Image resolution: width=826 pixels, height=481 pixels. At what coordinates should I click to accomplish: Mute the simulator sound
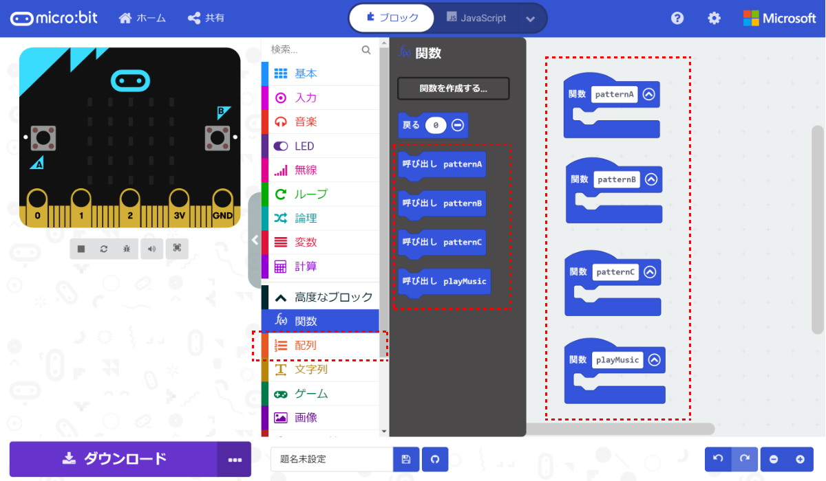(x=151, y=249)
